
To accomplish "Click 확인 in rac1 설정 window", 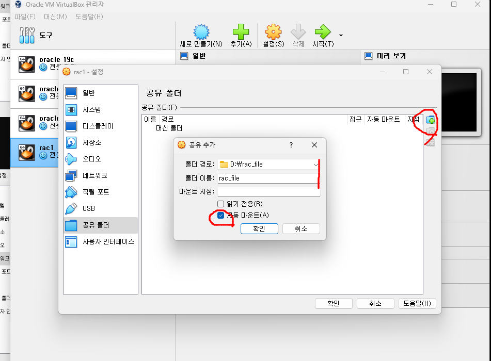I will (334, 303).
